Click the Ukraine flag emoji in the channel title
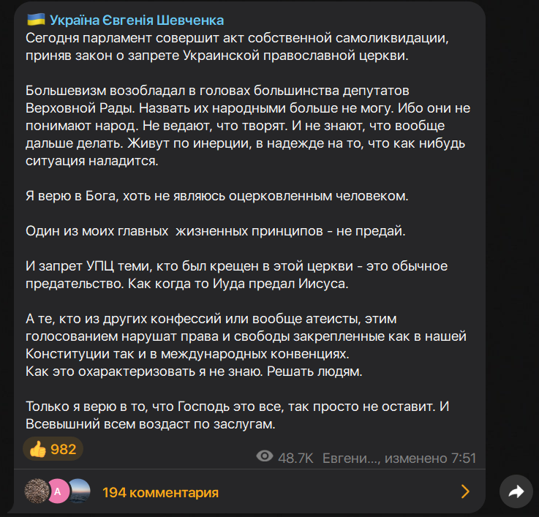539x517 pixels. 35,20
